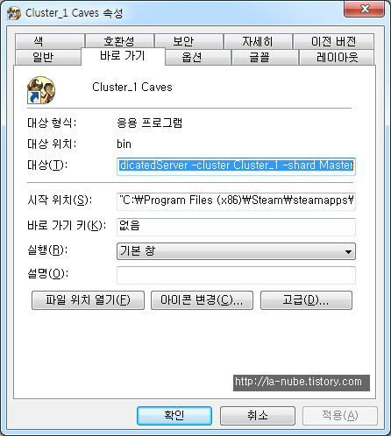This screenshot has width=391, height=436.
Task: Click the 파일 위치 열기 button
Action: point(88,300)
